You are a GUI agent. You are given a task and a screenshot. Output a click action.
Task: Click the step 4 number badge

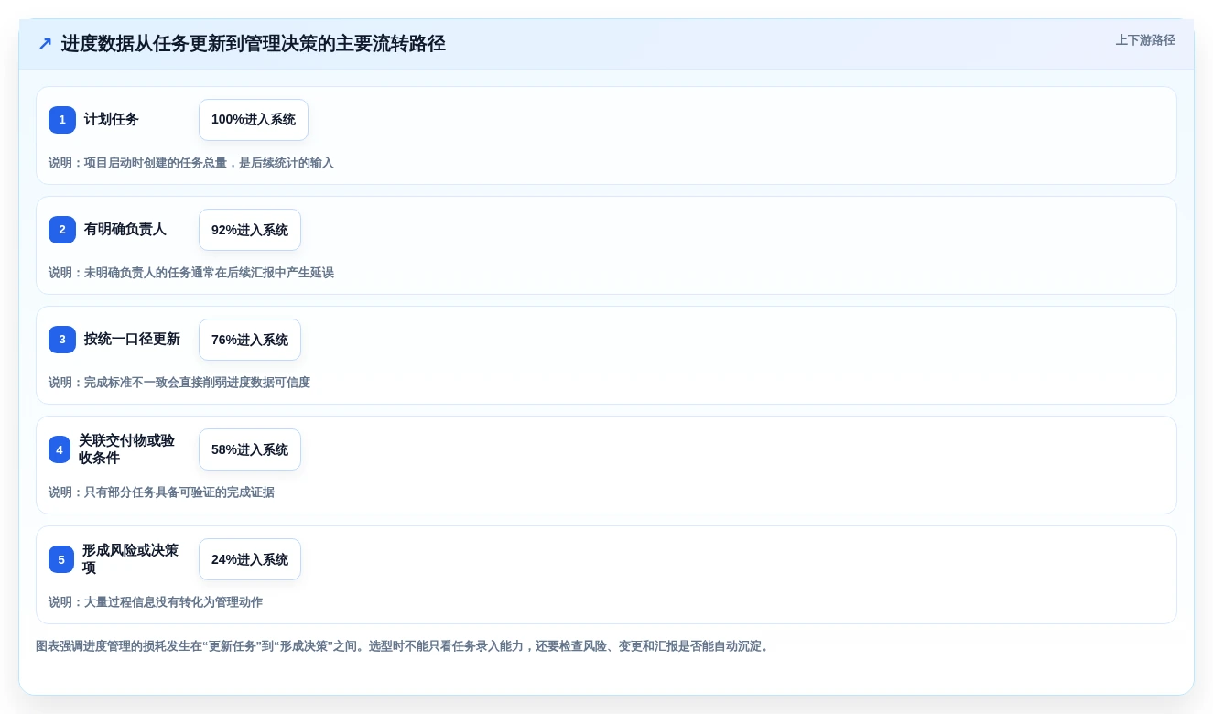coord(60,449)
